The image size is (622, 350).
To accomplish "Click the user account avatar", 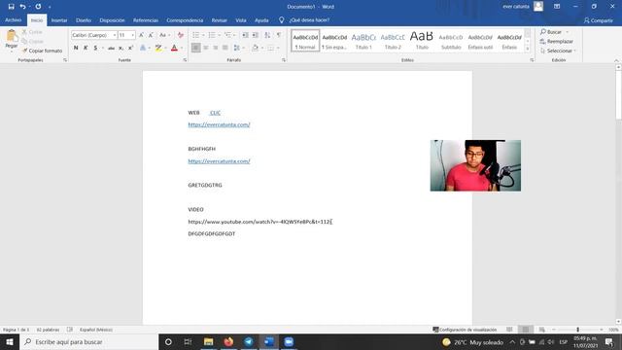I will click(538, 7).
